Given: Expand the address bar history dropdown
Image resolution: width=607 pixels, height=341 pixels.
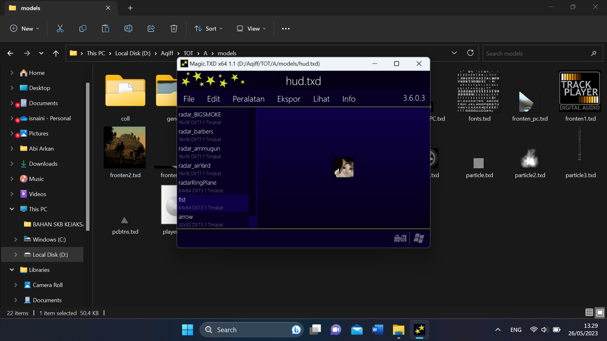Looking at the screenshot, I should click(454, 53).
